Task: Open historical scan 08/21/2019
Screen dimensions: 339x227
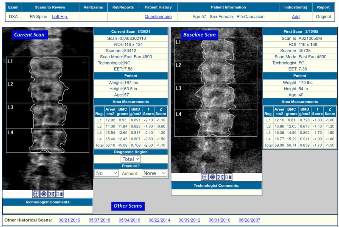Action: coord(69,220)
